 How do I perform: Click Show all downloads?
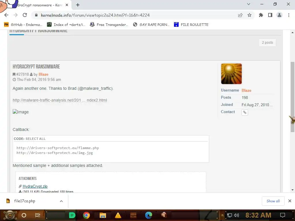coord(273,201)
